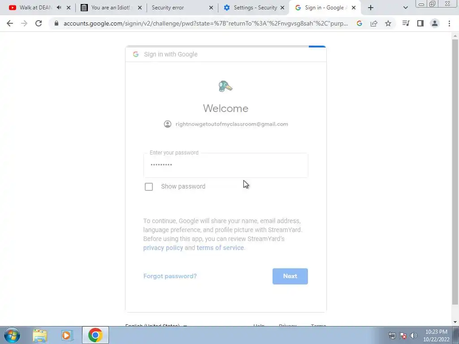Go back using the back arrow

[10, 23]
